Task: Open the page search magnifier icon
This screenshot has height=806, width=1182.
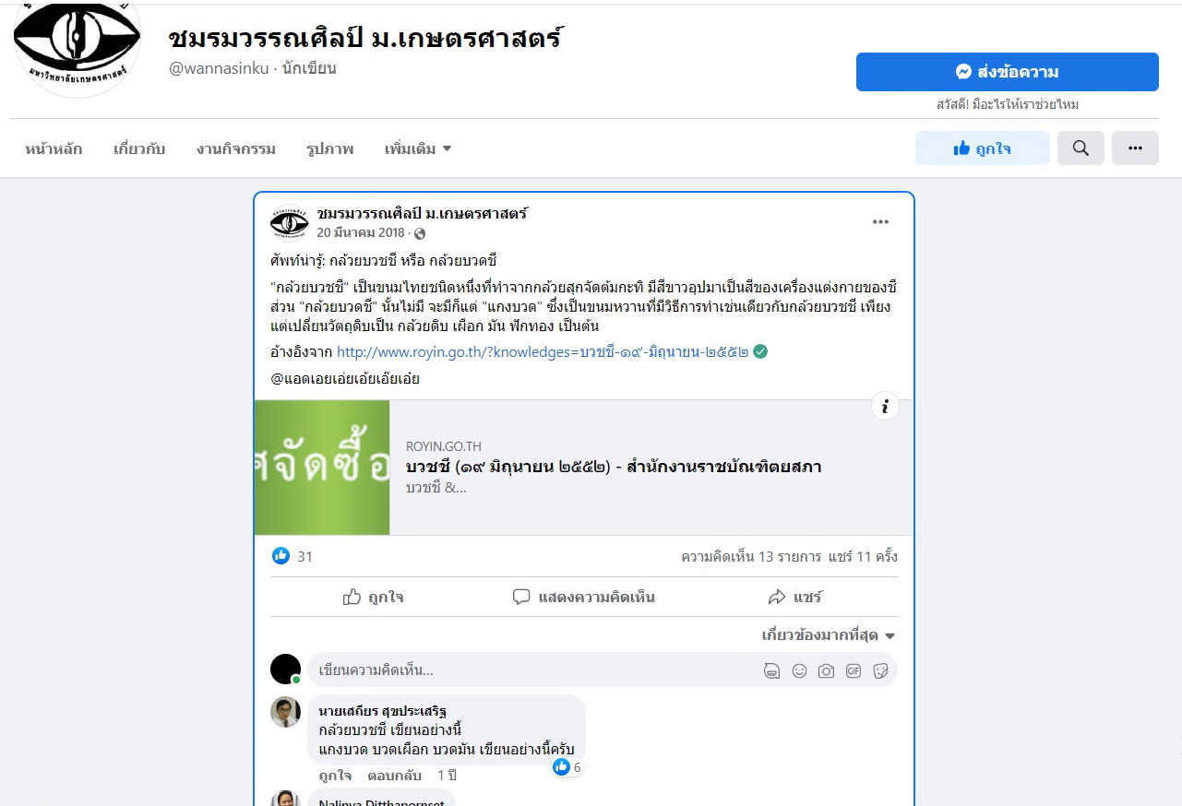Action: (1081, 148)
